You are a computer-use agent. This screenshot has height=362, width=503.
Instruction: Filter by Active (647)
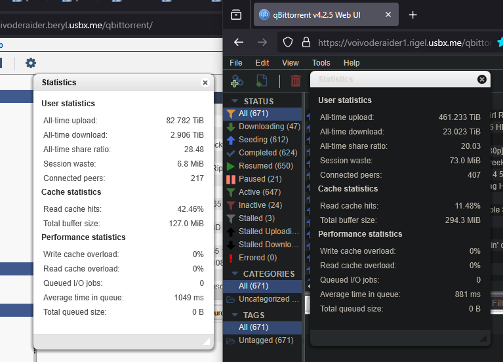tap(262, 192)
